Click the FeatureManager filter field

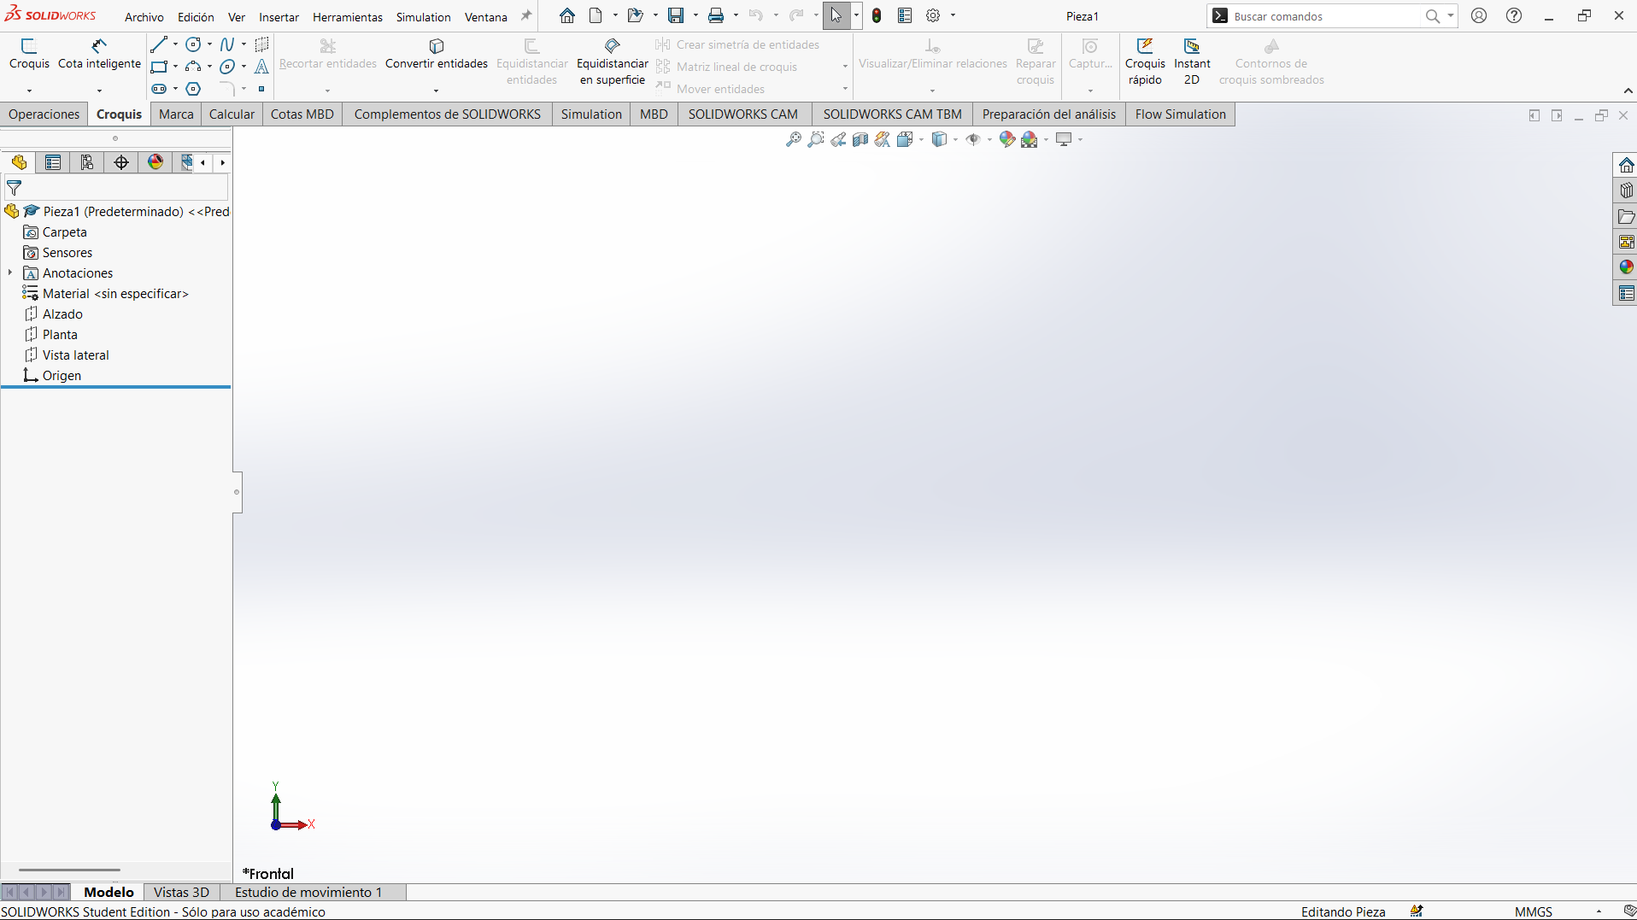tap(116, 188)
